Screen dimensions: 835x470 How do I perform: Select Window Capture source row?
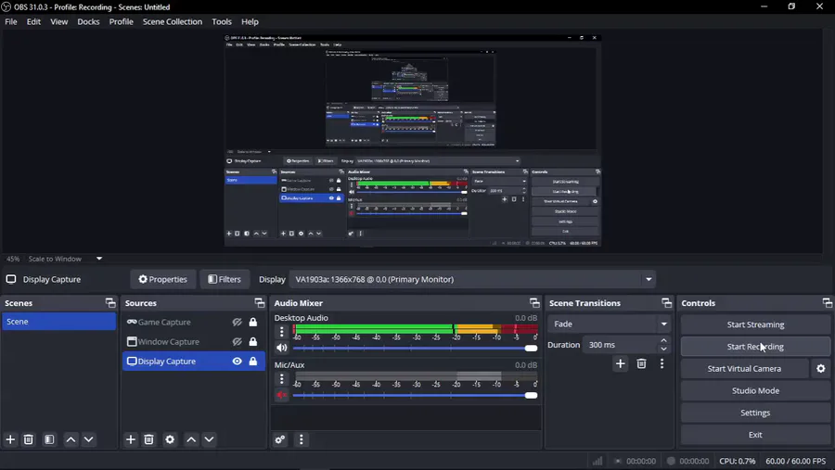pyautogui.click(x=193, y=342)
